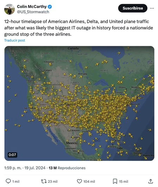Open the three-dot more options menu
The image size is (158, 187).
[152, 8]
